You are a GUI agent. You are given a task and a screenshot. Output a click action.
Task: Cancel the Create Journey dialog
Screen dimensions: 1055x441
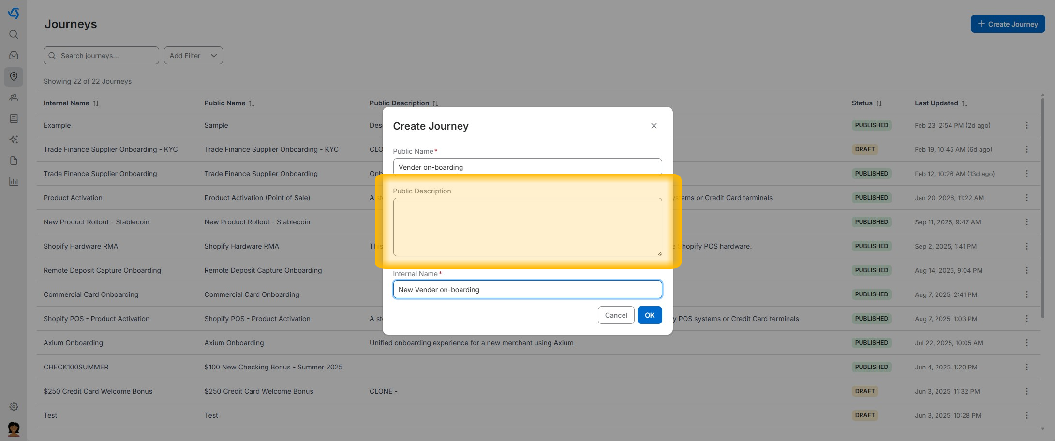[616, 315]
